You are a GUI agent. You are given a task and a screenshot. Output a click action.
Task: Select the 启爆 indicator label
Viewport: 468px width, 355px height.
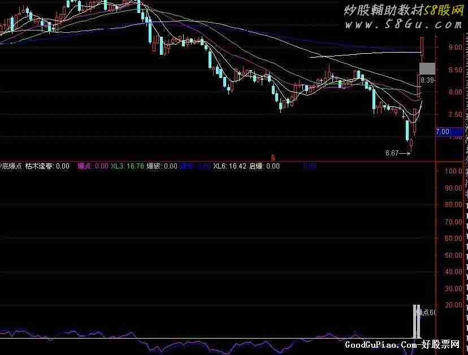[x=265, y=166]
